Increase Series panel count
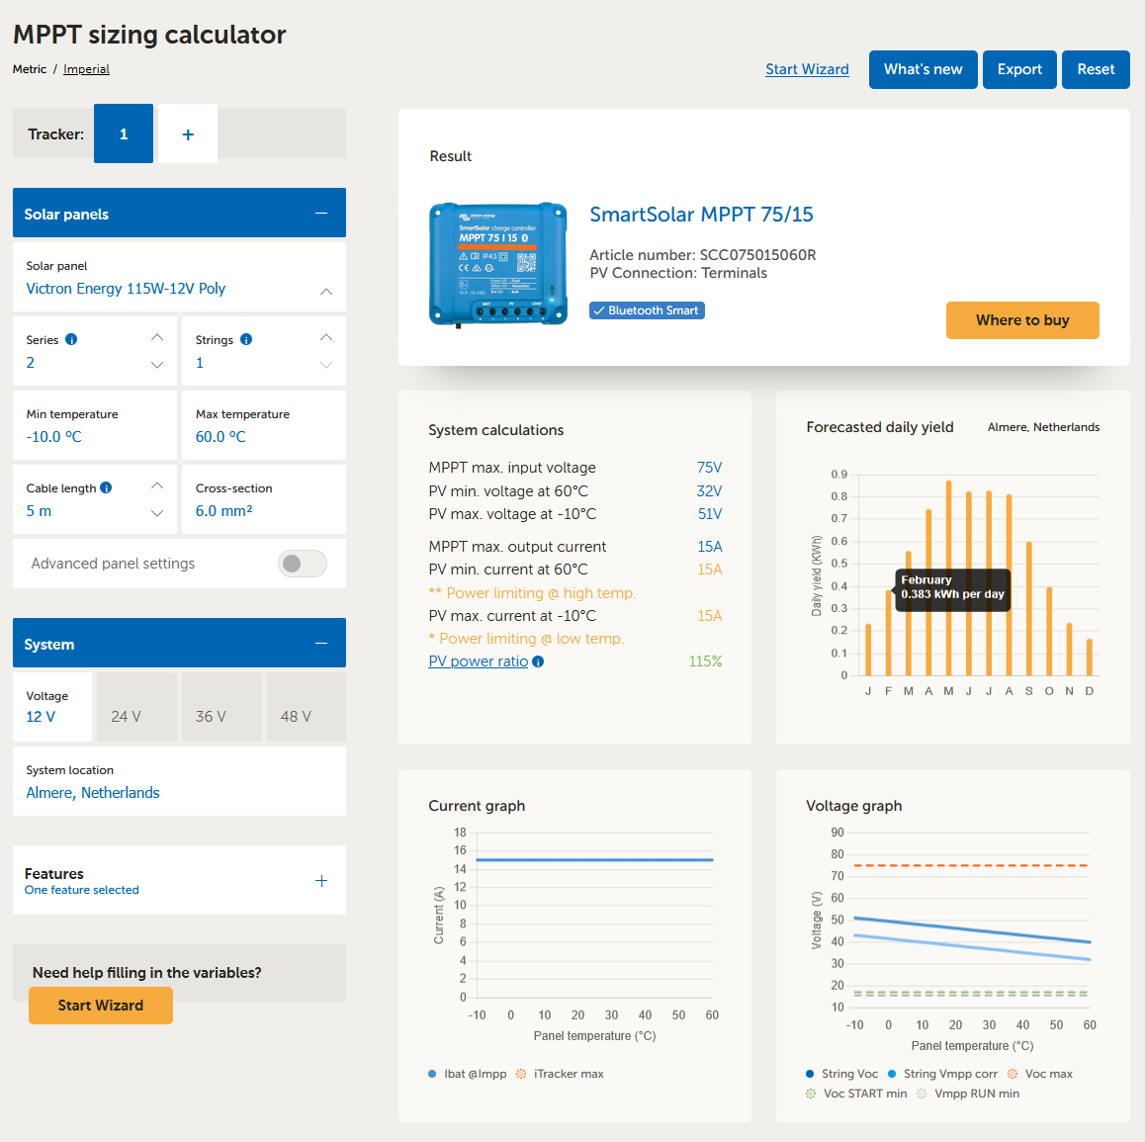Screen dimensions: 1145x1142 pos(157,337)
